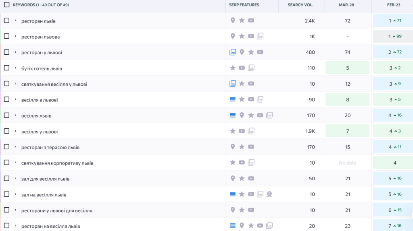Click blue snippet lines icon for ресторан на весілля львів
413x231 pixels.
(233, 225)
